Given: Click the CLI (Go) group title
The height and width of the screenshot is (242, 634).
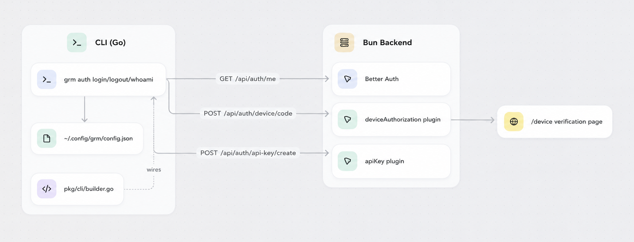Looking at the screenshot, I should tap(110, 43).
